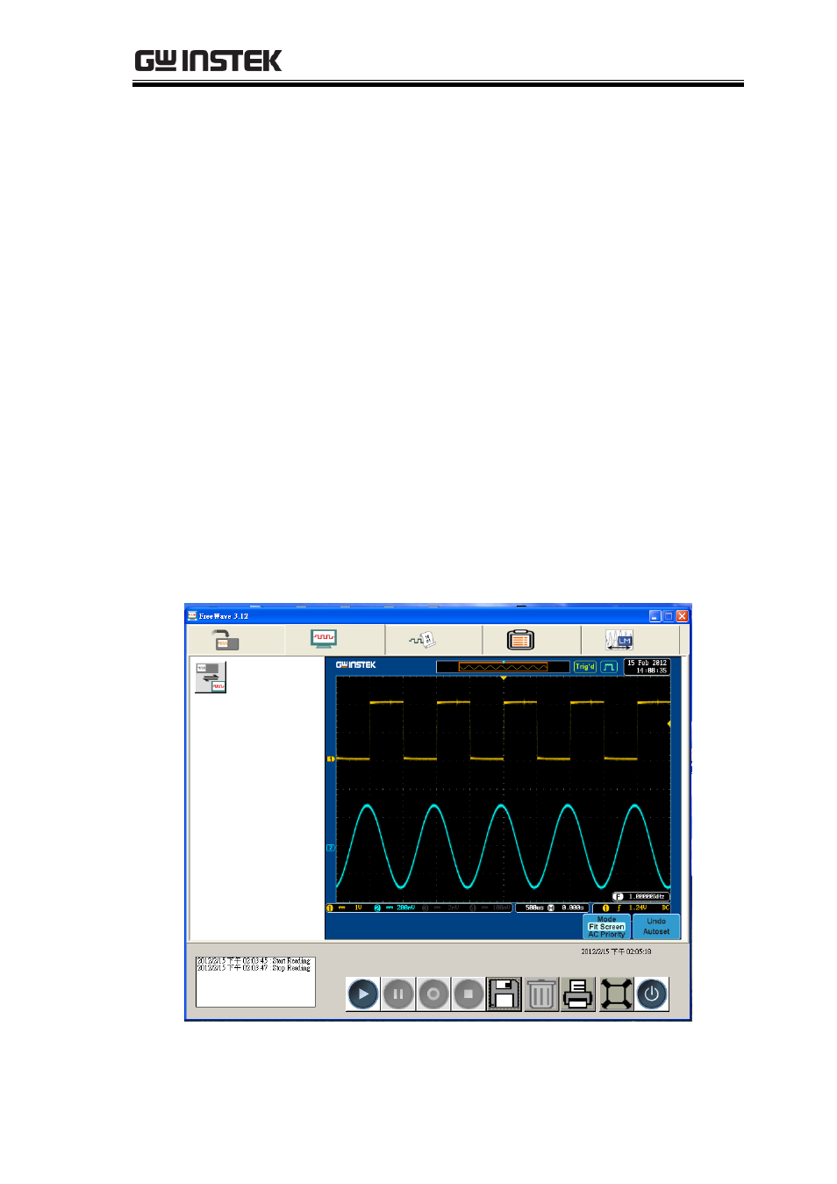Expand the display to full screen icon
The image size is (837, 1184).
[616, 994]
